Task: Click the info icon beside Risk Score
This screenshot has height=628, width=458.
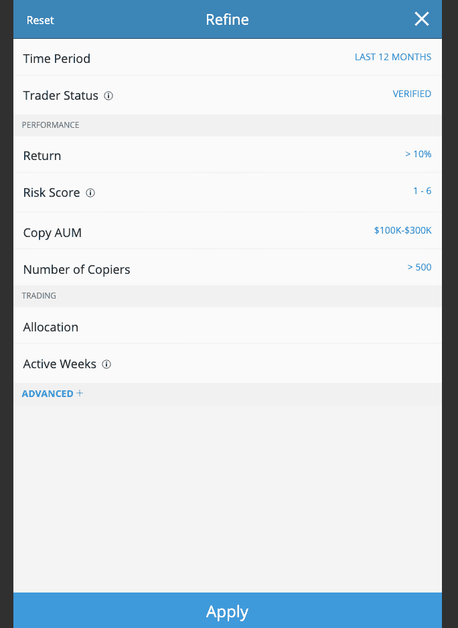Action: pyautogui.click(x=90, y=193)
